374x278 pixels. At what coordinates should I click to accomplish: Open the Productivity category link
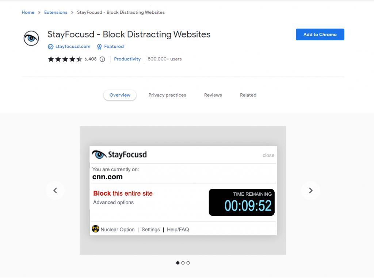127,59
